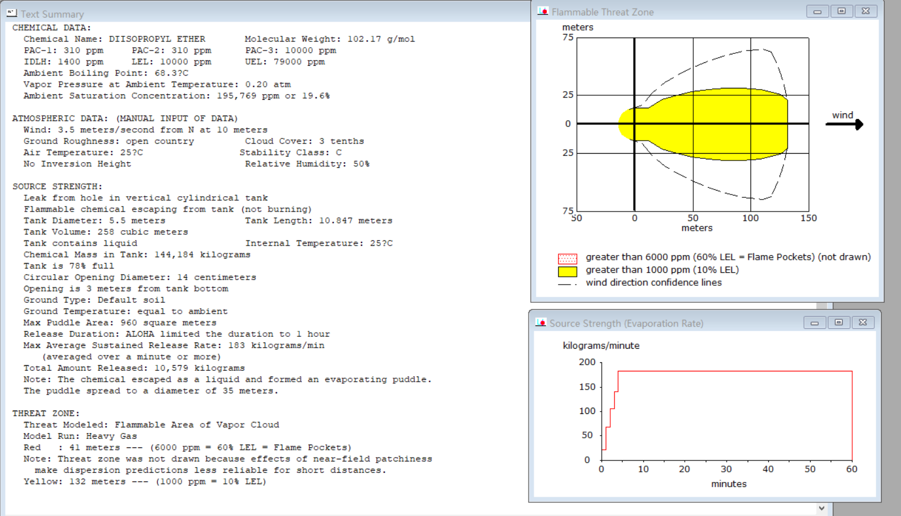Image resolution: width=901 pixels, height=516 pixels.
Task: Click the SOURCE STRENGTH heading
Action: coord(57,187)
